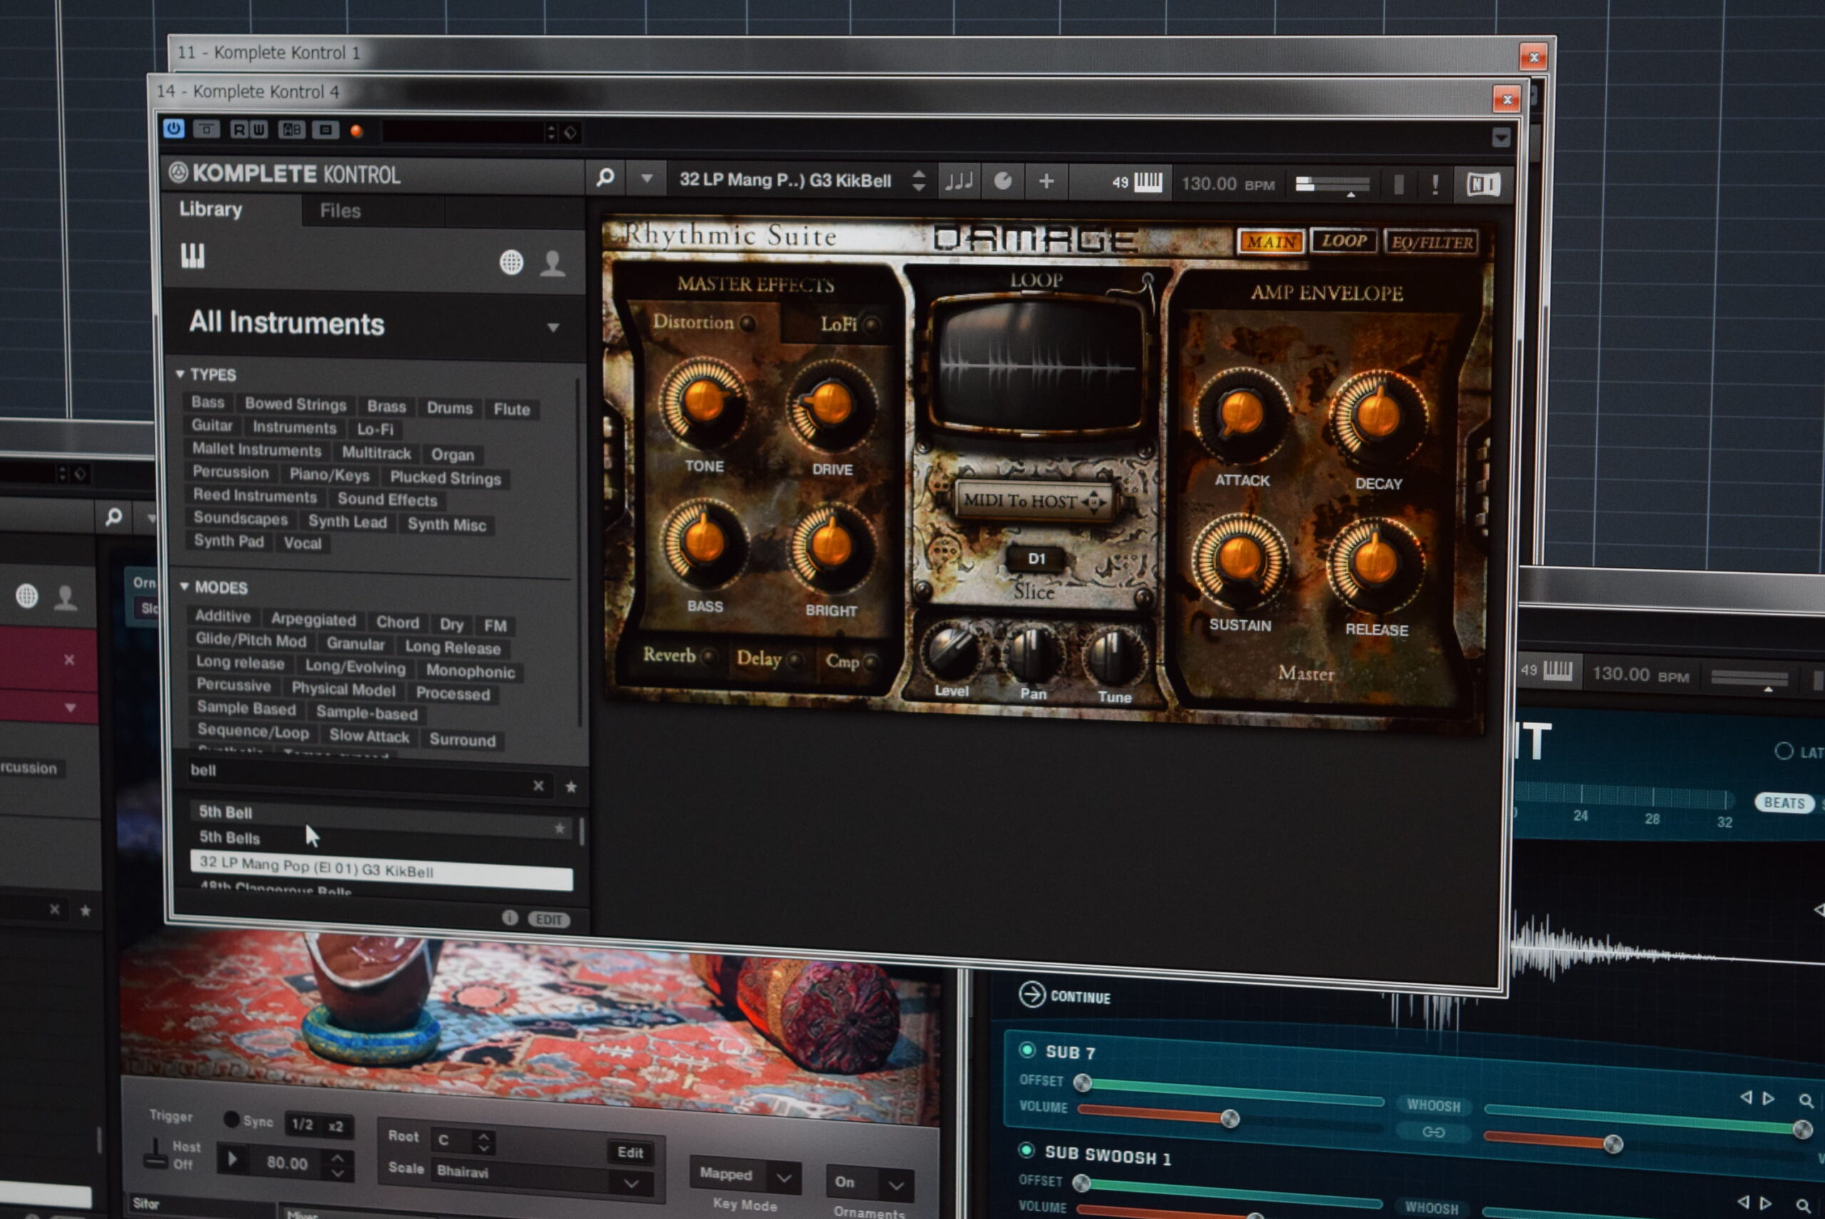Toggle the Cmp compressor effect on

pyautogui.click(x=870, y=663)
